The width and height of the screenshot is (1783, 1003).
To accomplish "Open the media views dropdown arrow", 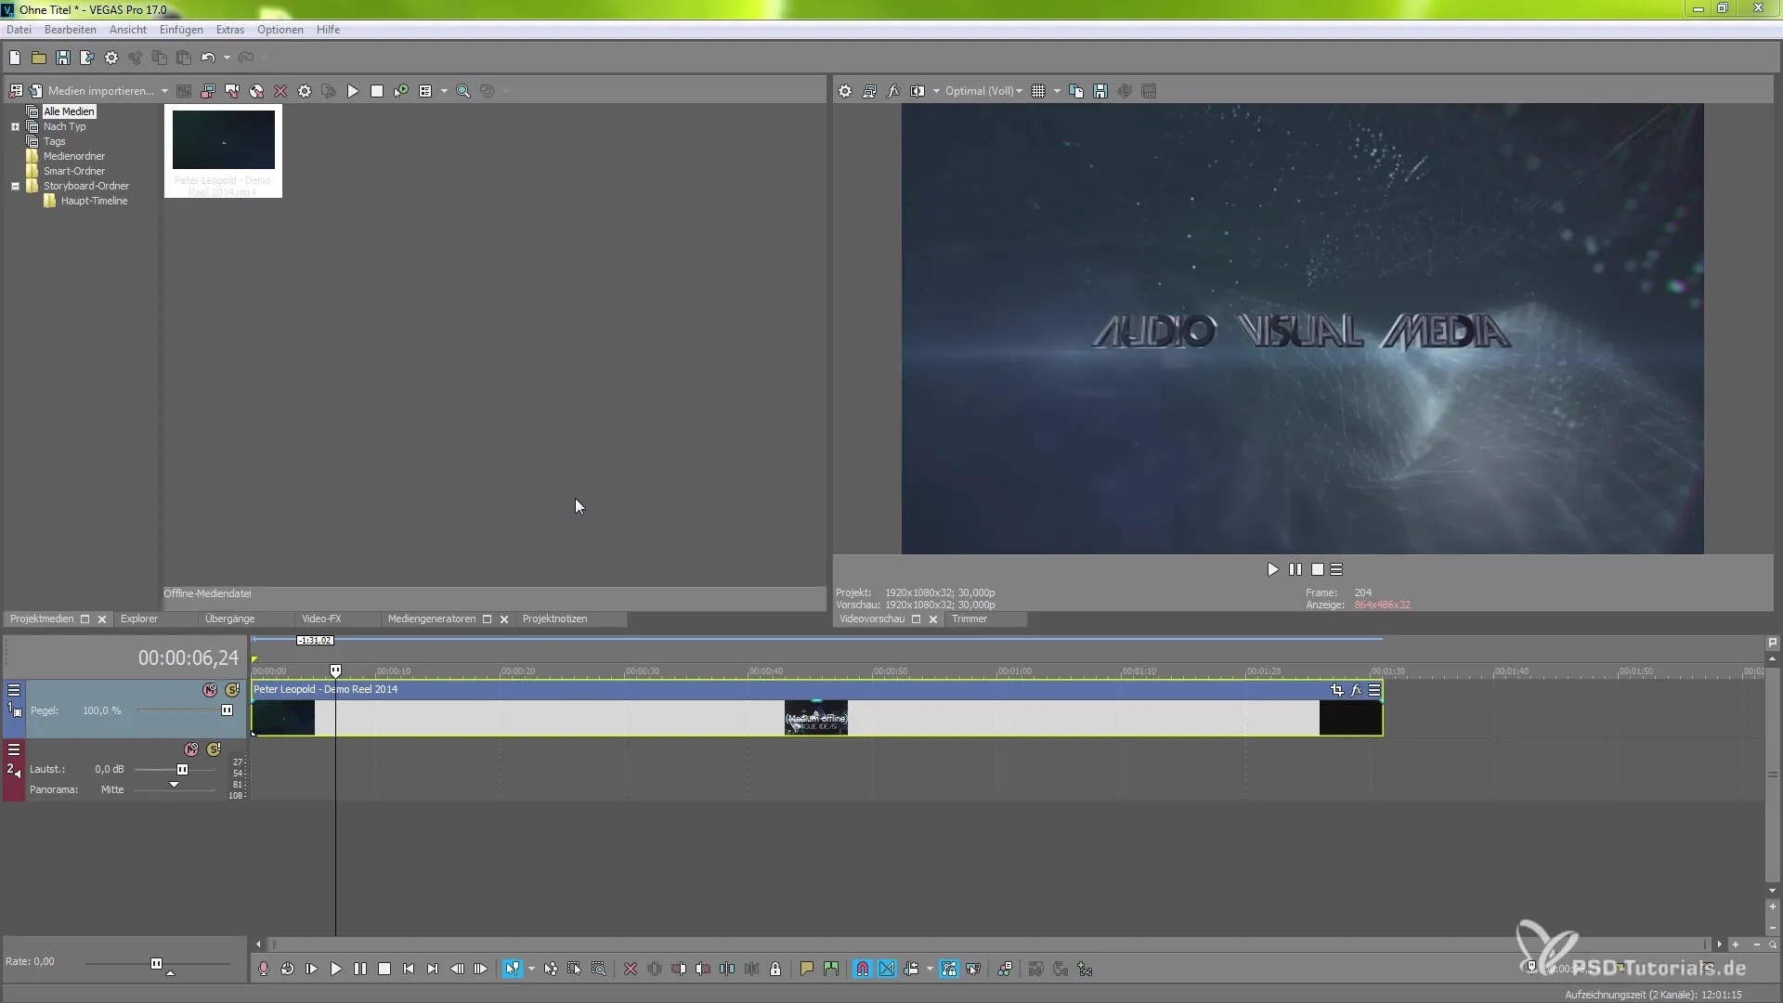I will pos(444,91).
